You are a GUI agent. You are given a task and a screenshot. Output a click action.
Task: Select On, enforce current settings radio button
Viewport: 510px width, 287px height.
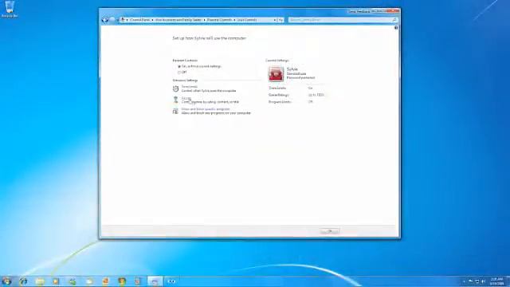(x=179, y=66)
